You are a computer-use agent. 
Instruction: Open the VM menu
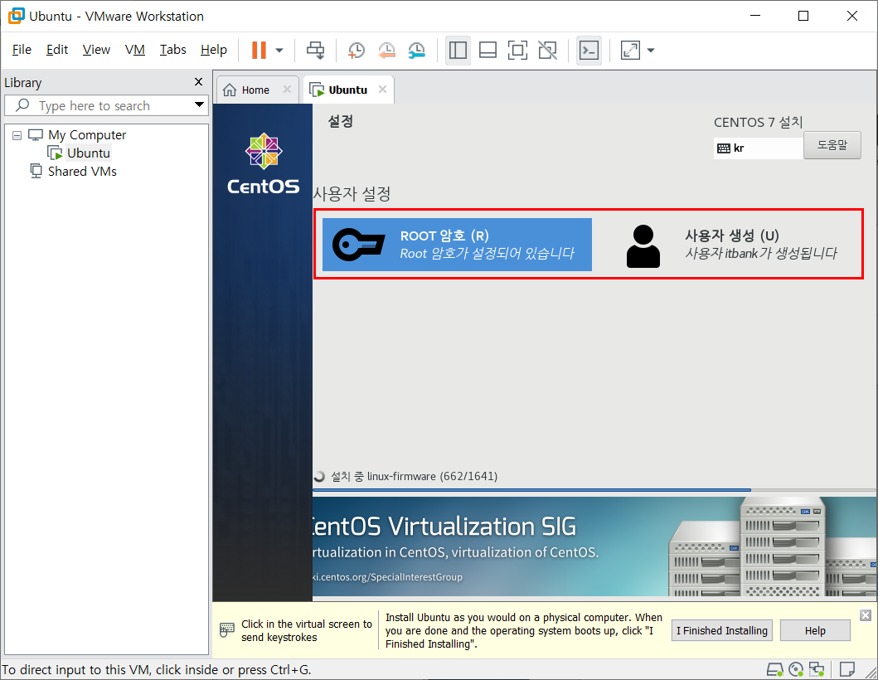[135, 50]
